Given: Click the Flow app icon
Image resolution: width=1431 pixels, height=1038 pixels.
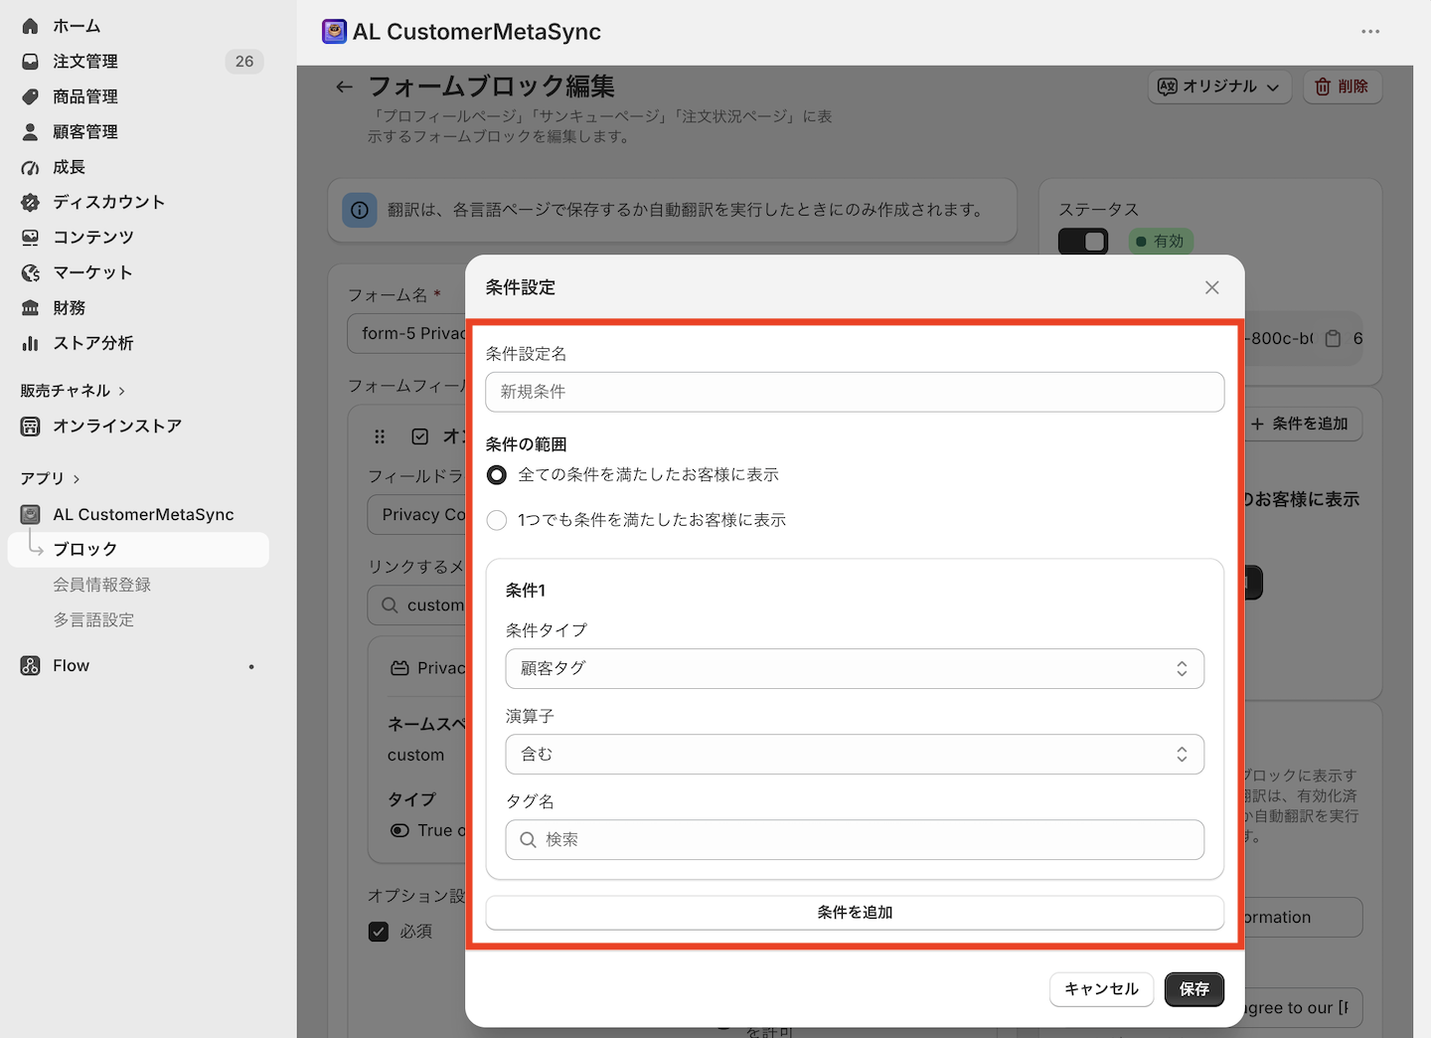Looking at the screenshot, I should pos(31,666).
